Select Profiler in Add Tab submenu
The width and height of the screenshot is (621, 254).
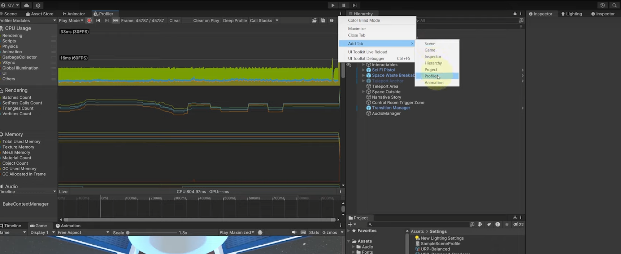click(437, 76)
